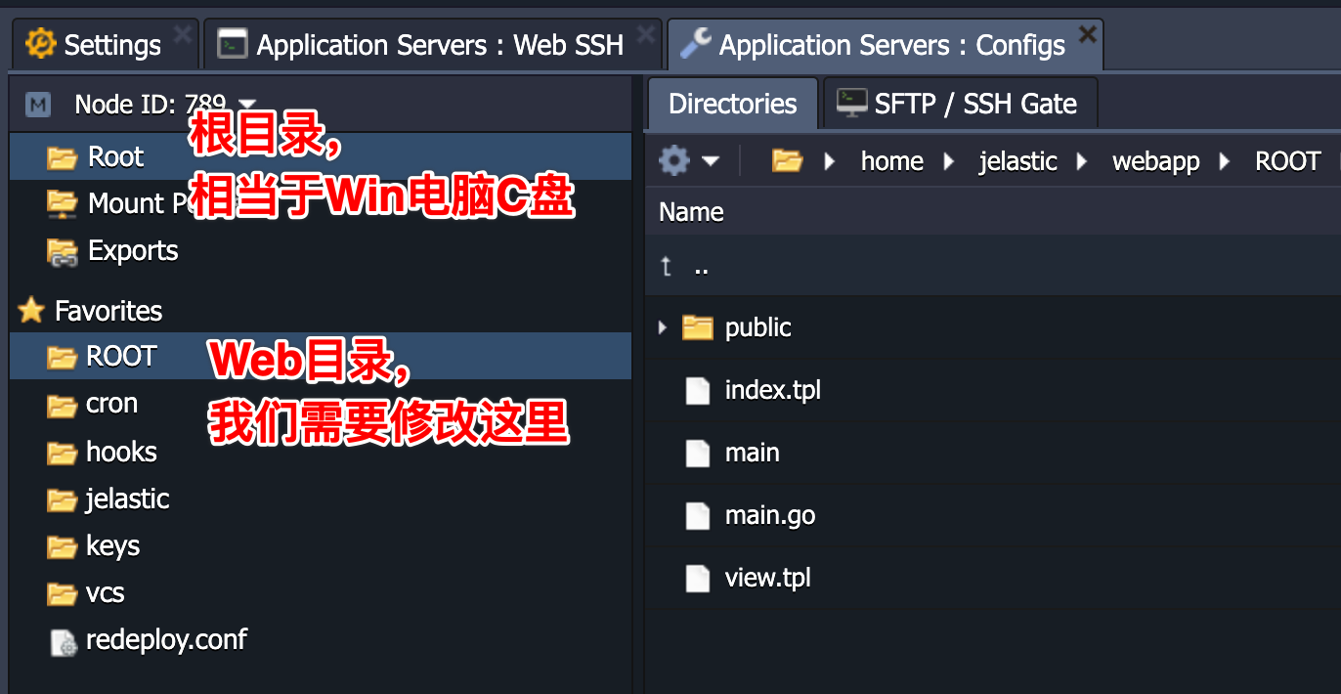Click the gear settings icon in the path toolbar

click(x=674, y=160)
